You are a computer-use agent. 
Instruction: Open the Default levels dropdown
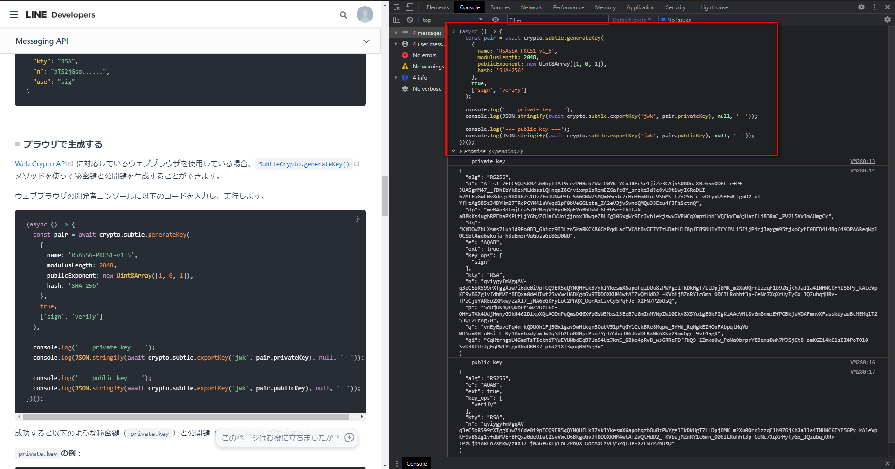click(x=632, y=20)
